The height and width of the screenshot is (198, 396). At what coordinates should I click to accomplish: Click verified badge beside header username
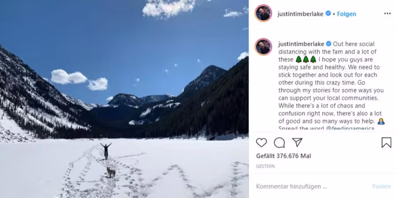tap(328, 13)
